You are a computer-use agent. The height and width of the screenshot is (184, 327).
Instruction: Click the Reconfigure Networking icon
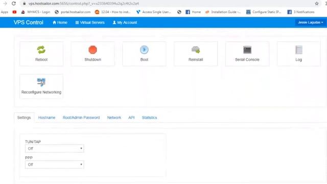(x=41, y=82)
